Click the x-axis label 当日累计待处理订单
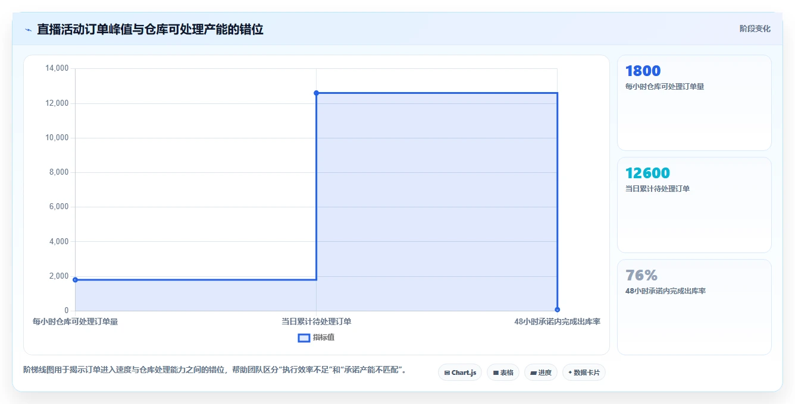This screenshot has height=404, width=795. [x=316, y=321]
